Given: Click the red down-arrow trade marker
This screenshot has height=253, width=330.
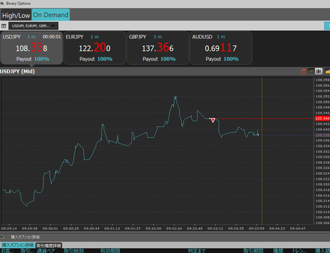Looking at the screenshot, I should 213,120.
